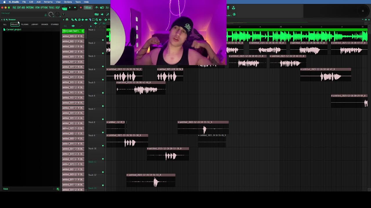Open the Tools menu in macOS menu bar

(x=78, y=2)
